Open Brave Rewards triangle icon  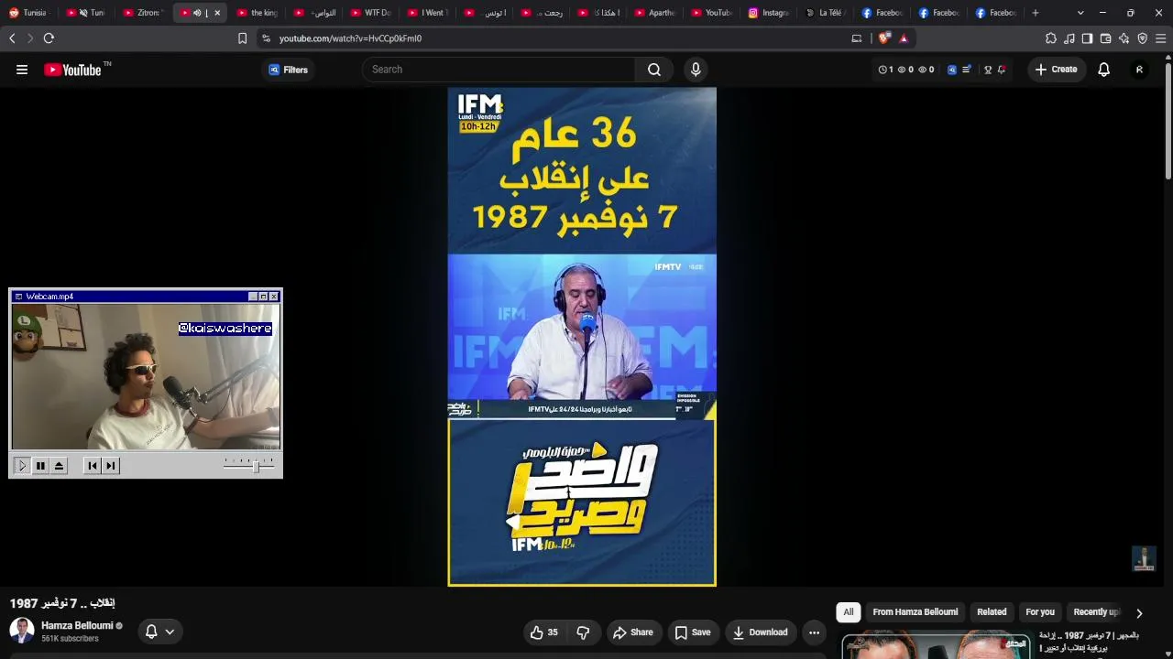[x=904, y=38]
